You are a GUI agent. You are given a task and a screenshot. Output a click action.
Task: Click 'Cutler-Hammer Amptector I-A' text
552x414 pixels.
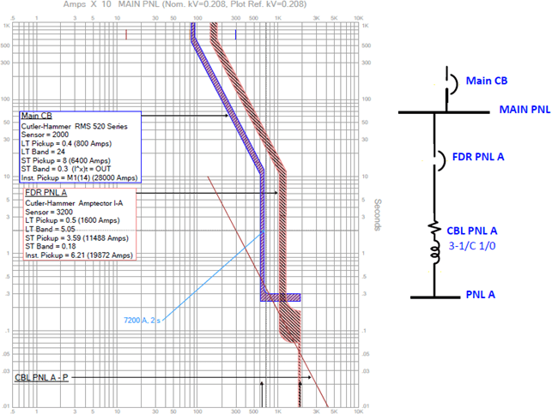(74, 203)
